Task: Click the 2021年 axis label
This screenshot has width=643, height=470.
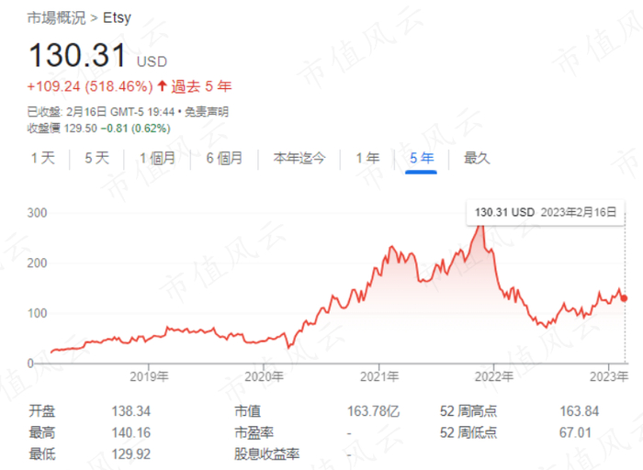Action: coord(379,376)
